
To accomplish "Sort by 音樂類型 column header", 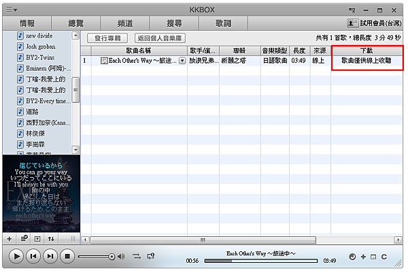I will pos(275,50).
